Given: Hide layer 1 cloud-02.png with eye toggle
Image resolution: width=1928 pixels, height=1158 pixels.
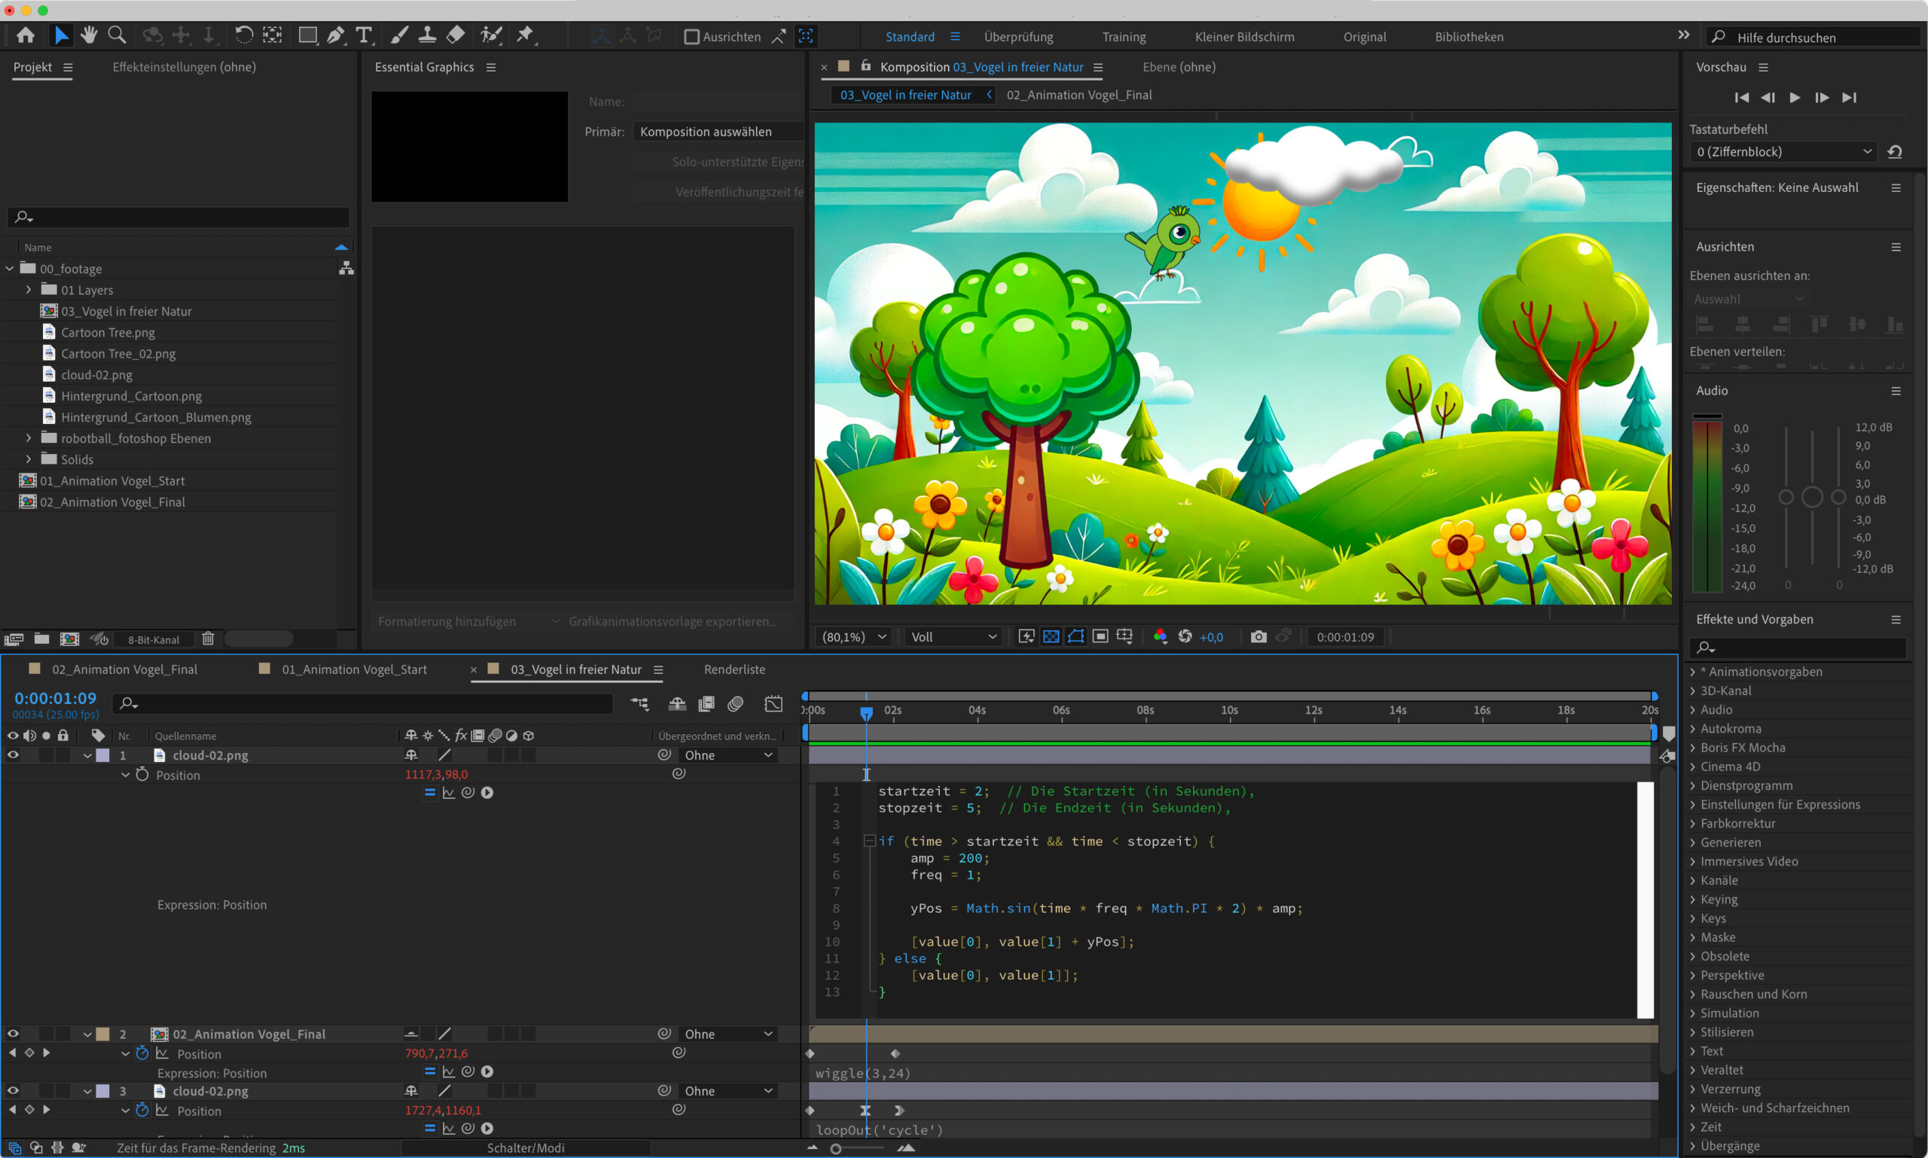Looking at the screenshot, I should pos(13,754).
